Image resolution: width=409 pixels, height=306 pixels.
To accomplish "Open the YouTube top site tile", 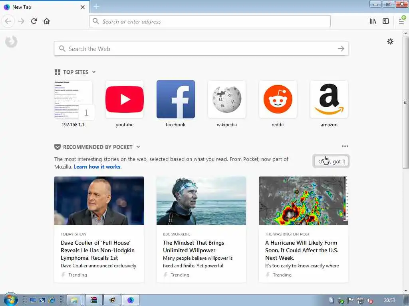I will (125, 99).
